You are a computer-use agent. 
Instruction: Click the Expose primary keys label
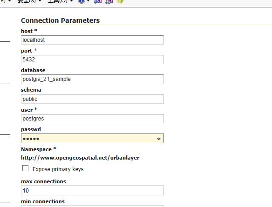tap(58, 169)
